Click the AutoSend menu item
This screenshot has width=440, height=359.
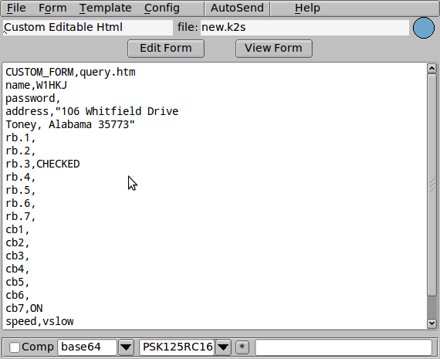237,8
